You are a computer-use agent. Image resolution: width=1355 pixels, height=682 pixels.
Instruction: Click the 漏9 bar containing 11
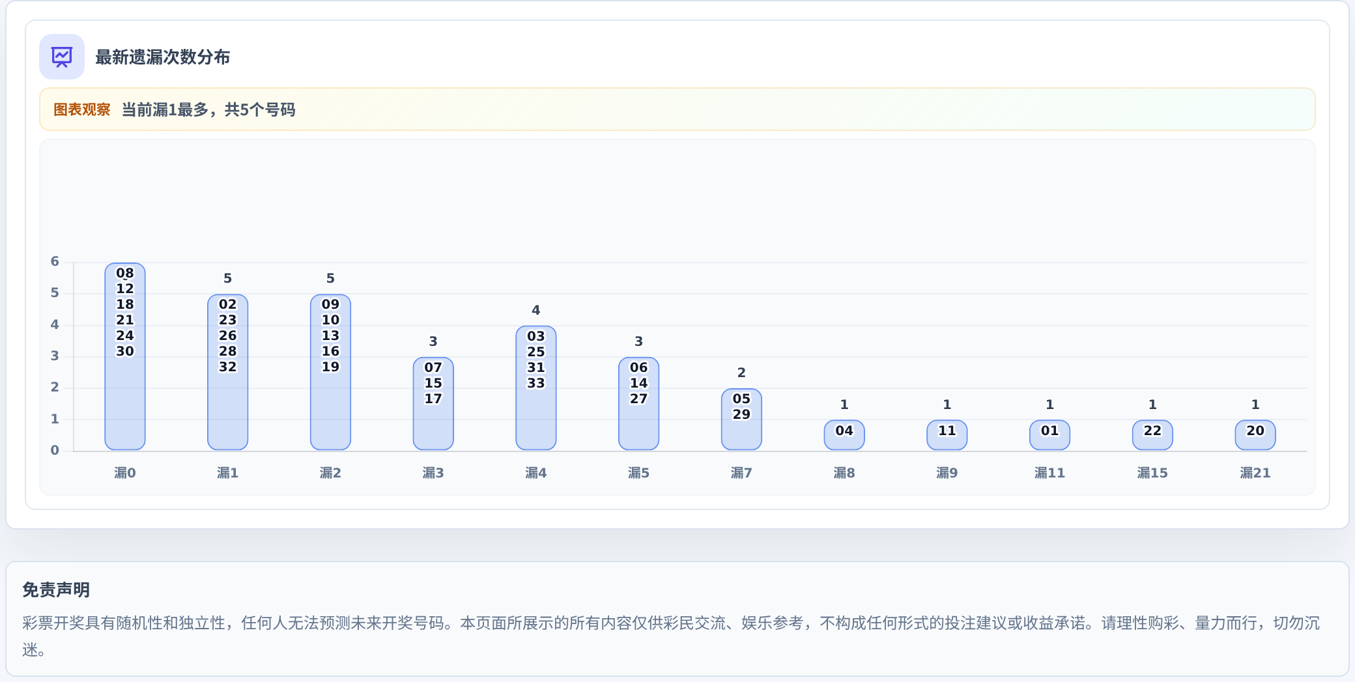click(947, 435)
